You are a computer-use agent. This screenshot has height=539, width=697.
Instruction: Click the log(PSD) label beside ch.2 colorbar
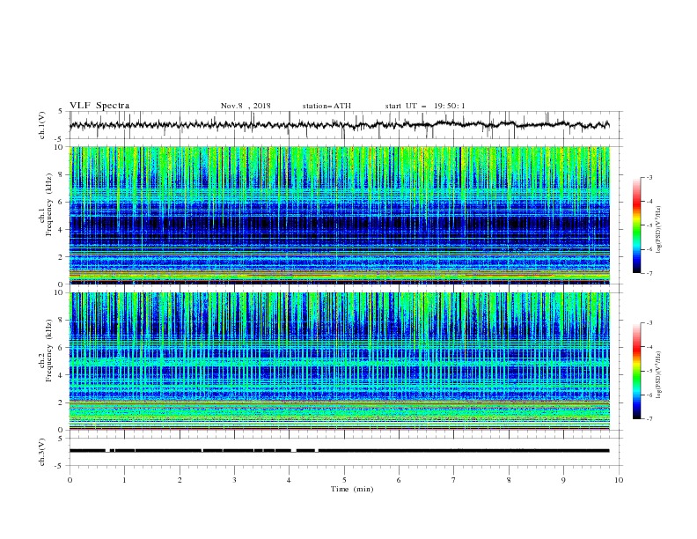[x=659, y=376]
